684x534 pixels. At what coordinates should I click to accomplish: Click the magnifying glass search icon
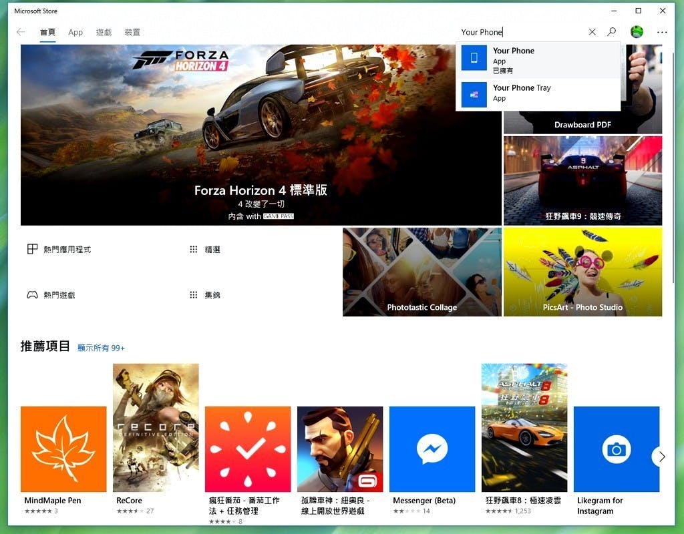click(x=612, y=32)
